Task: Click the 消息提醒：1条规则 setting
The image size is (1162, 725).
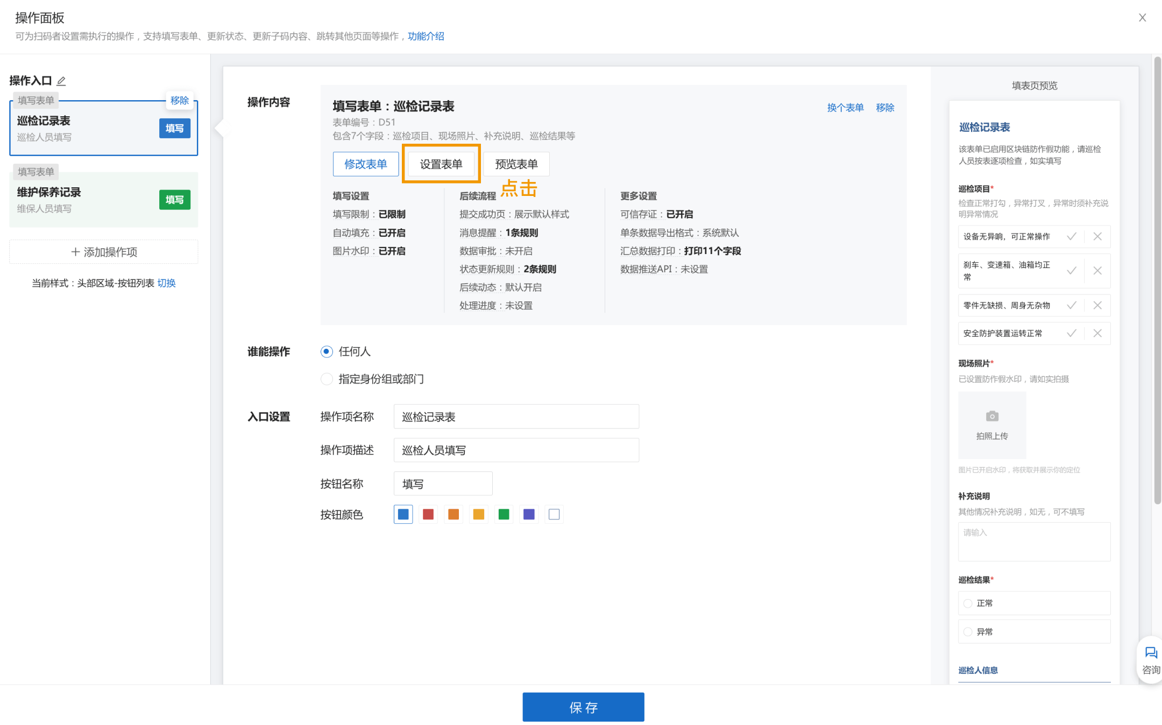Action: [x=499, y=233]
